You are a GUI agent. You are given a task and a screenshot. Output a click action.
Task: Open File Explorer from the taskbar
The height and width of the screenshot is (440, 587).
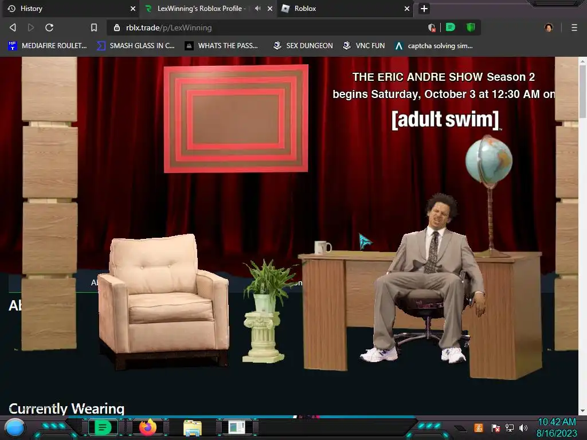(193, 428)
